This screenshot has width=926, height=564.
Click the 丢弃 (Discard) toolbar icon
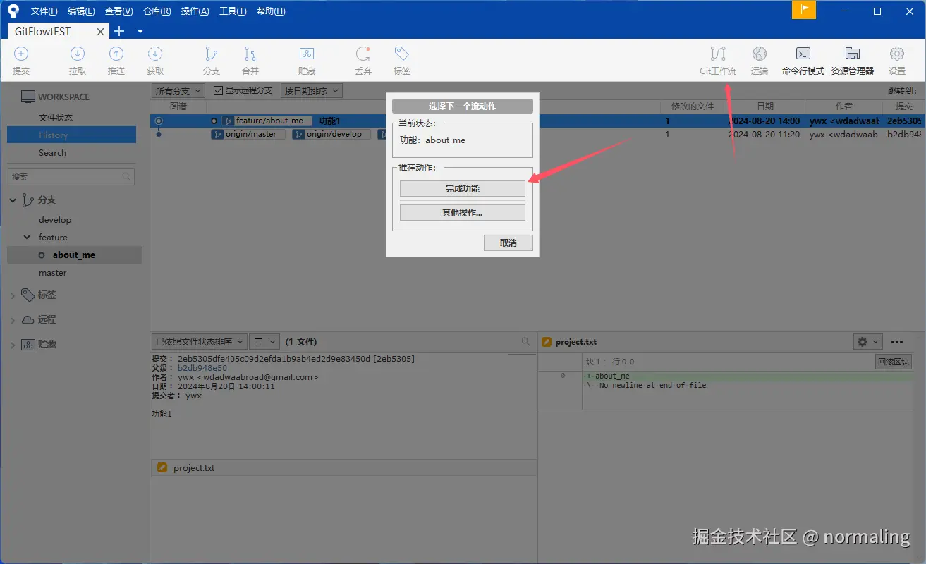pyautogui.click(x=363, y=54)
